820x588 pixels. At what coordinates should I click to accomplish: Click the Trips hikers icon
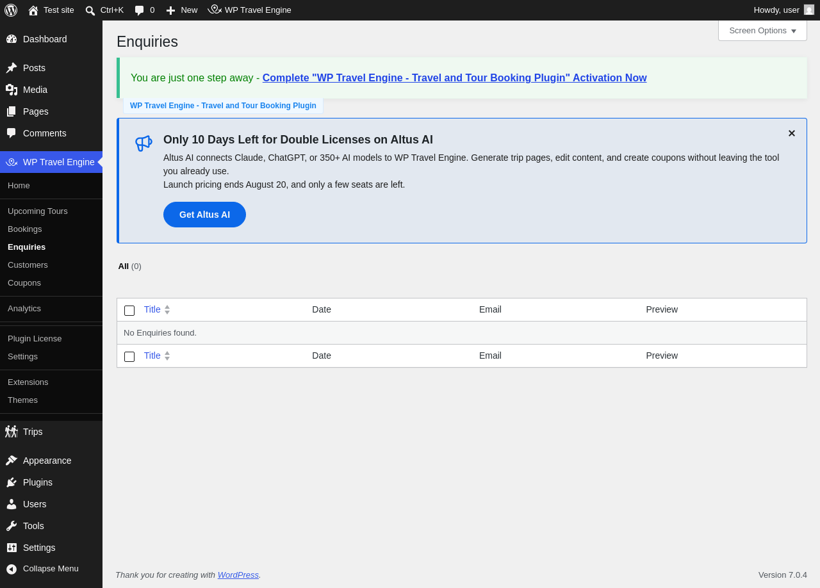(12, 432)
